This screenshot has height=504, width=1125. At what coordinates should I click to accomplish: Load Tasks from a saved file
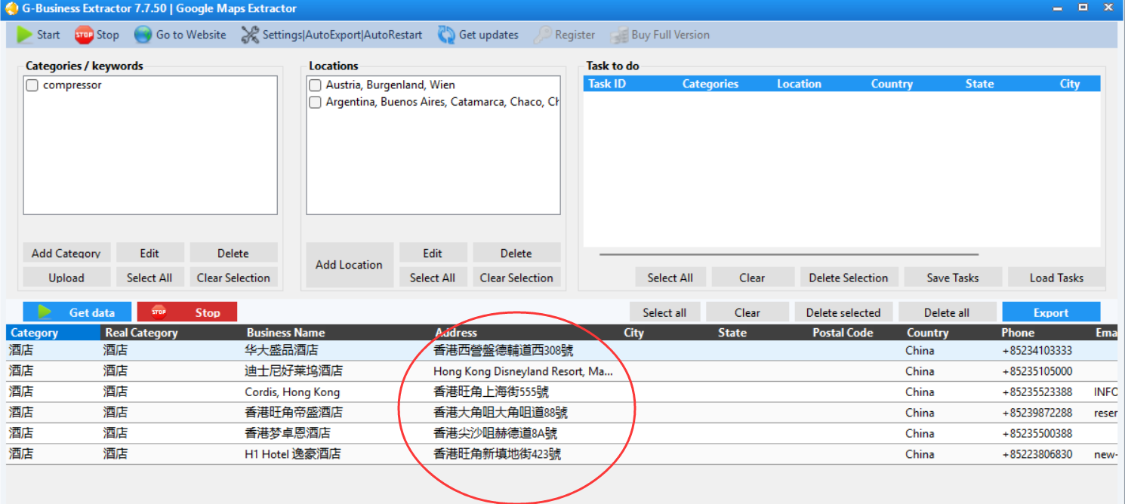(1056, 277)
